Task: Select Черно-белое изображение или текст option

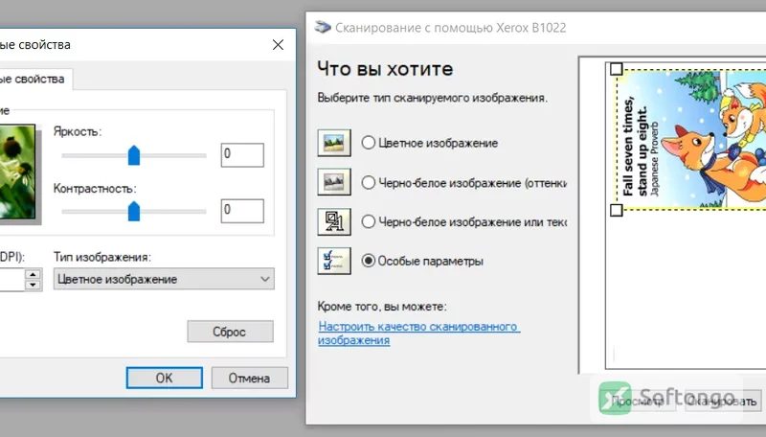Action: (369, 222)
